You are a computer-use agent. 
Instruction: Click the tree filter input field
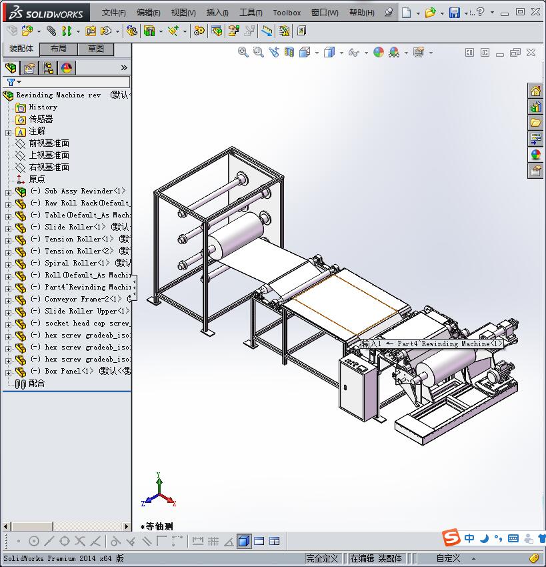[75, 82]
